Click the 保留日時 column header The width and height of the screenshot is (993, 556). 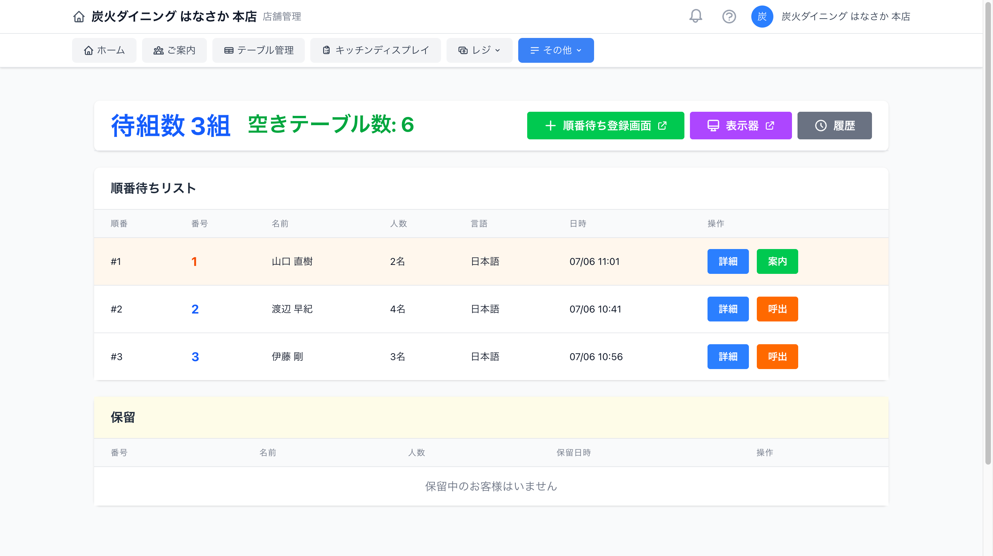click(x=573, y=452)
